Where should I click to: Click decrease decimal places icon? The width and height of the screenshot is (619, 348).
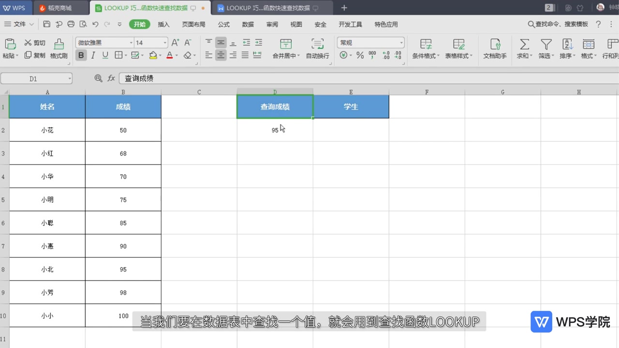click(398, 56)
